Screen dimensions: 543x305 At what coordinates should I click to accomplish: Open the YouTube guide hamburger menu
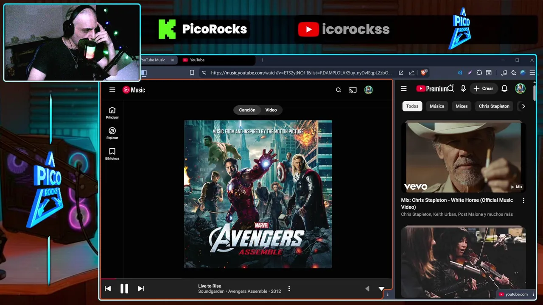click(x=404, y=89)
